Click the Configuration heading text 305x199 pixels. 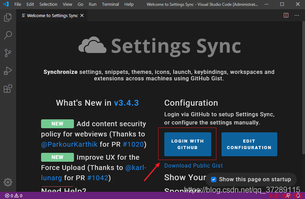191,103
